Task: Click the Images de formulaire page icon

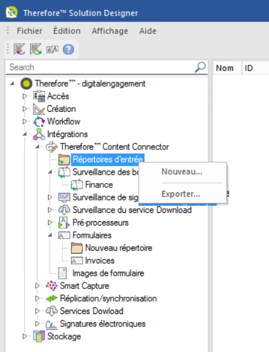Action: tap(62, 273)
